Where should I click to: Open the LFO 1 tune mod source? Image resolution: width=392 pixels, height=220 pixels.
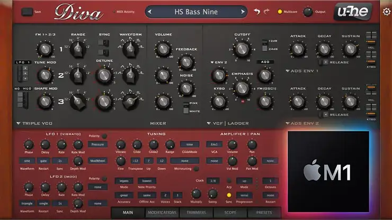click(x=23, y=62)
